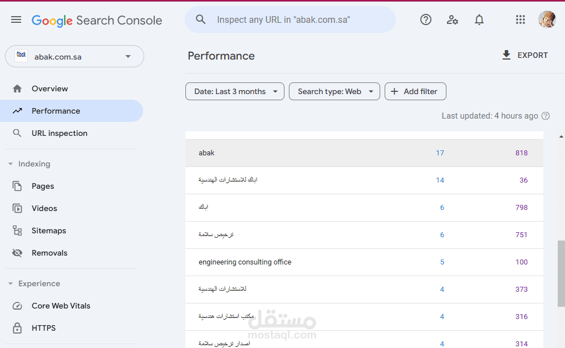
Task: Click impressions value 751
Action: tap(522, 235)
